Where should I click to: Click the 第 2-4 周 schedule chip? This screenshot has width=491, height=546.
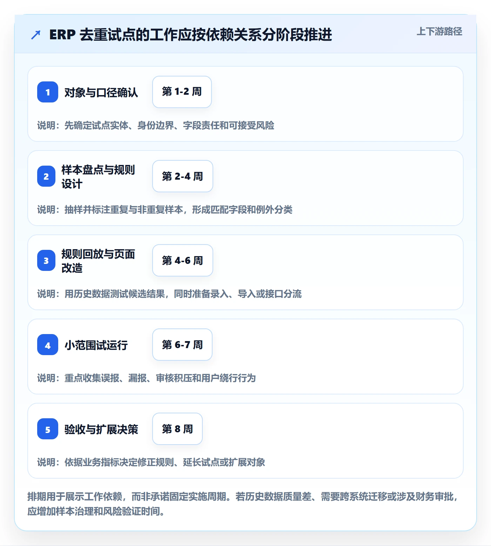click(183, 176)
